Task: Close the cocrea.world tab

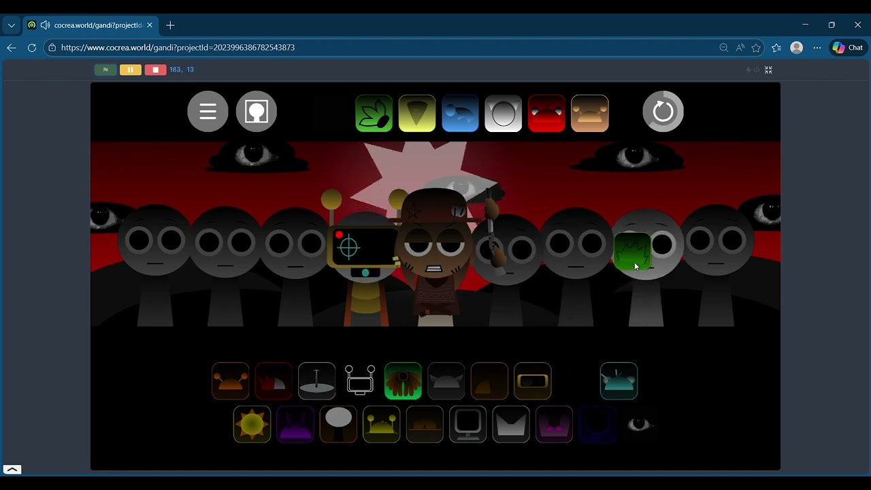Action: coord(150,25)
